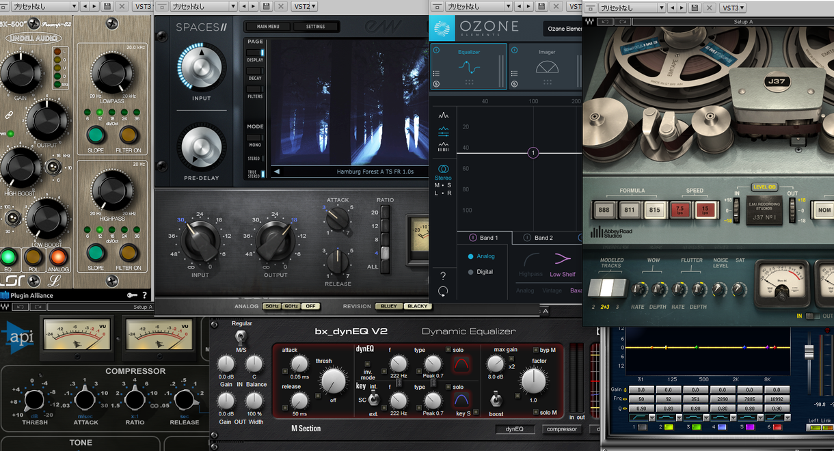Click Ozone Stereo channel mode icon

pos(443,169)
